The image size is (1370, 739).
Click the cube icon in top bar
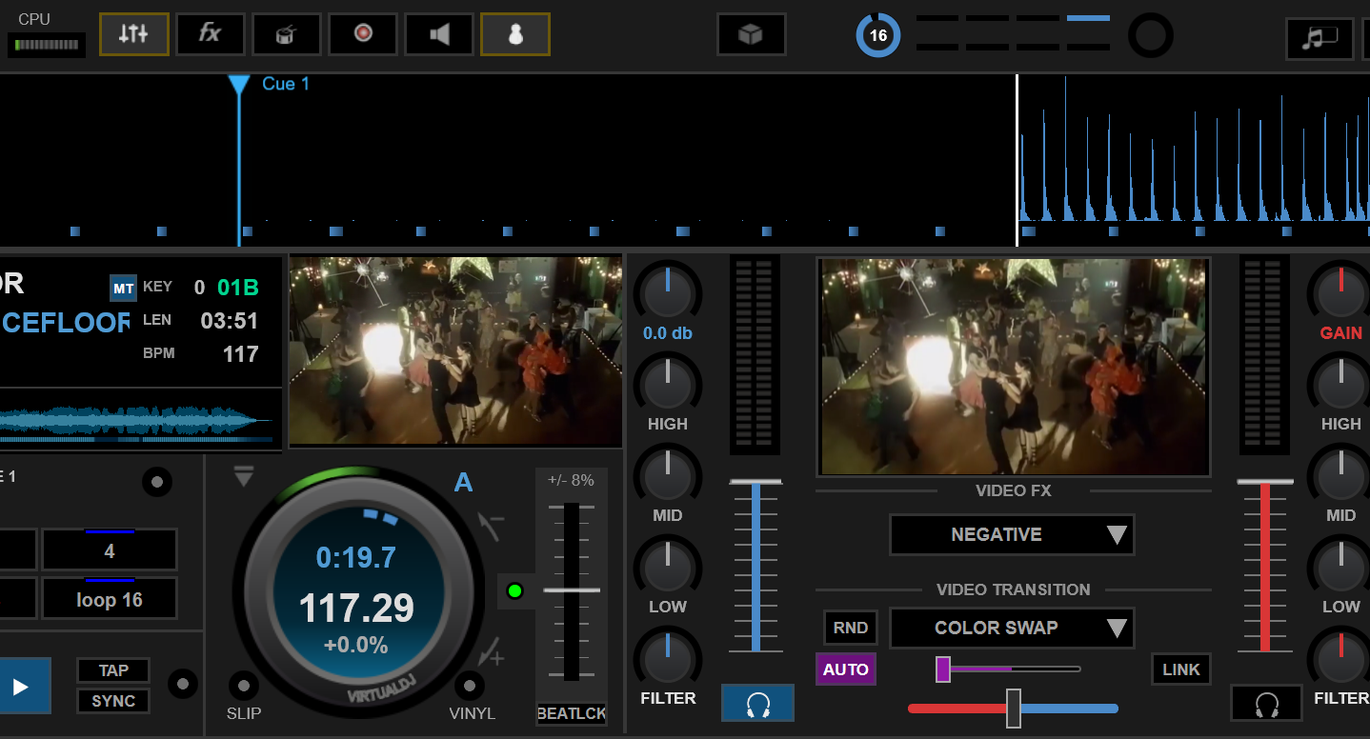click(752, 34)
